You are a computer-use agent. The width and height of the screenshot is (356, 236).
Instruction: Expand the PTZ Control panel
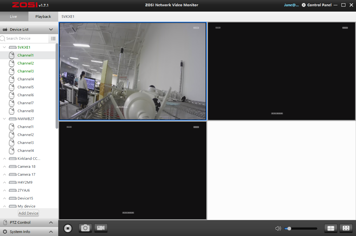51,222
